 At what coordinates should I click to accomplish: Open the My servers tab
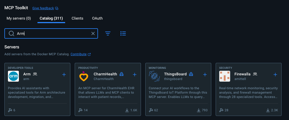click(x=19, y=19)
